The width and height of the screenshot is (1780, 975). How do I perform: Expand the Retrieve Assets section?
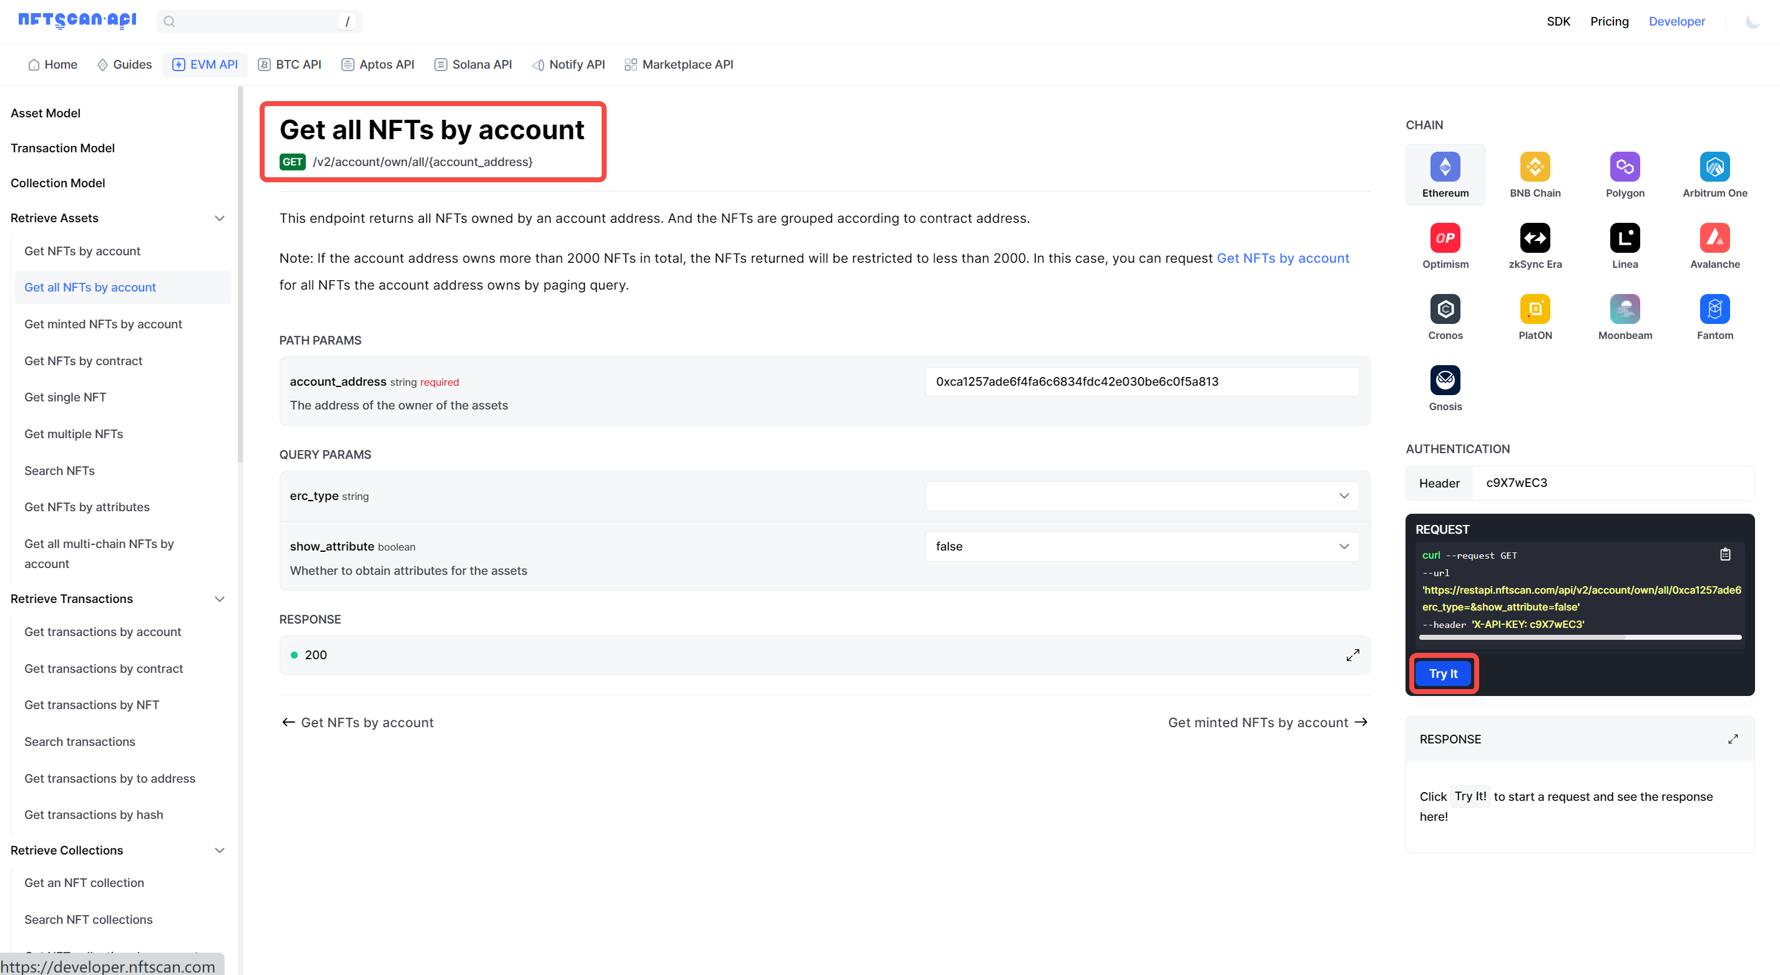coord(220,218)
